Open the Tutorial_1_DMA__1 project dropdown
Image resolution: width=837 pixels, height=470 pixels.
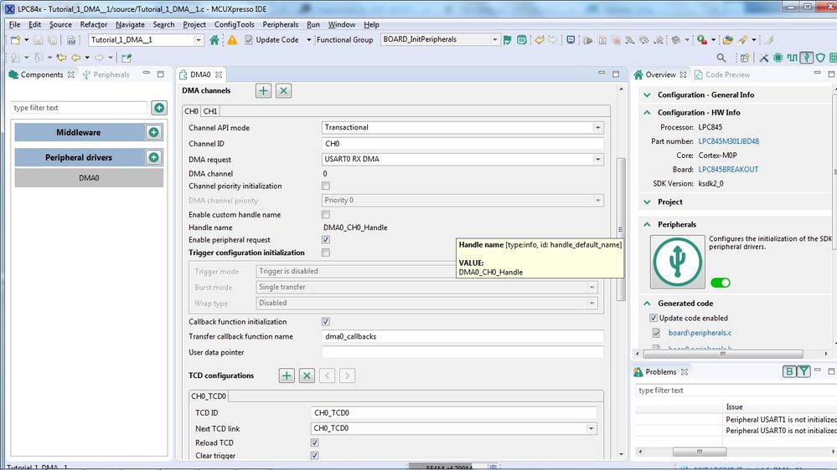pos(198,40)
